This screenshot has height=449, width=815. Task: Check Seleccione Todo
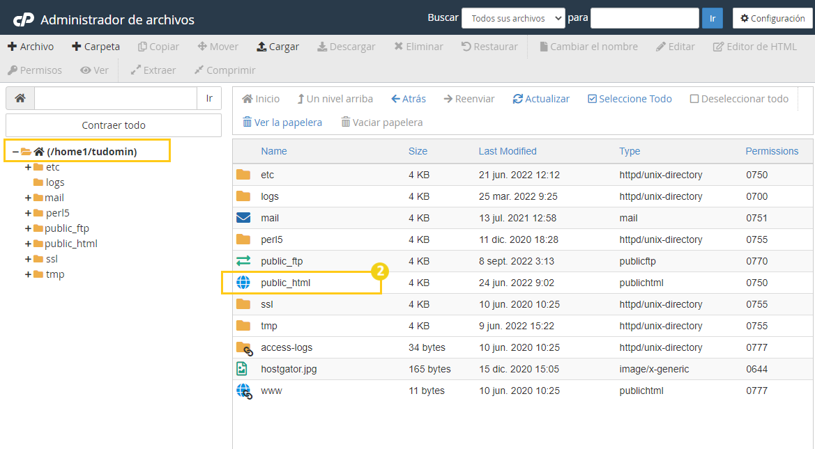point(630,99)
